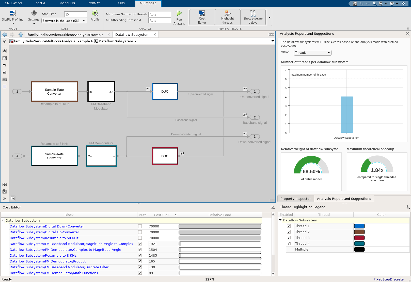Disable Thread 1 highlighting checkbox
Viewport: 411px width, 282px height.
[289, 226]
